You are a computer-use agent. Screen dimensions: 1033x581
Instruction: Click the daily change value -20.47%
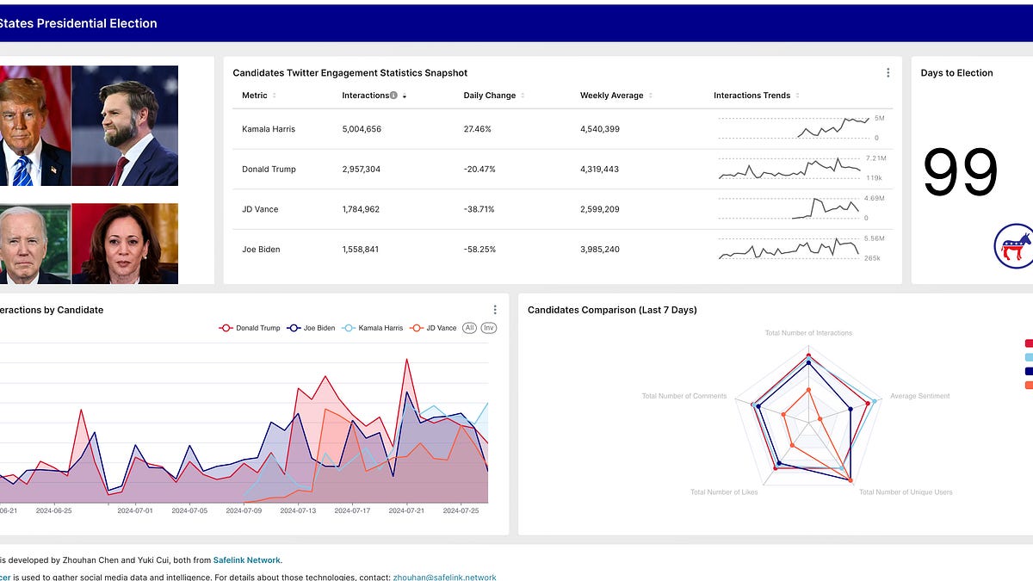tap(479, 170)
